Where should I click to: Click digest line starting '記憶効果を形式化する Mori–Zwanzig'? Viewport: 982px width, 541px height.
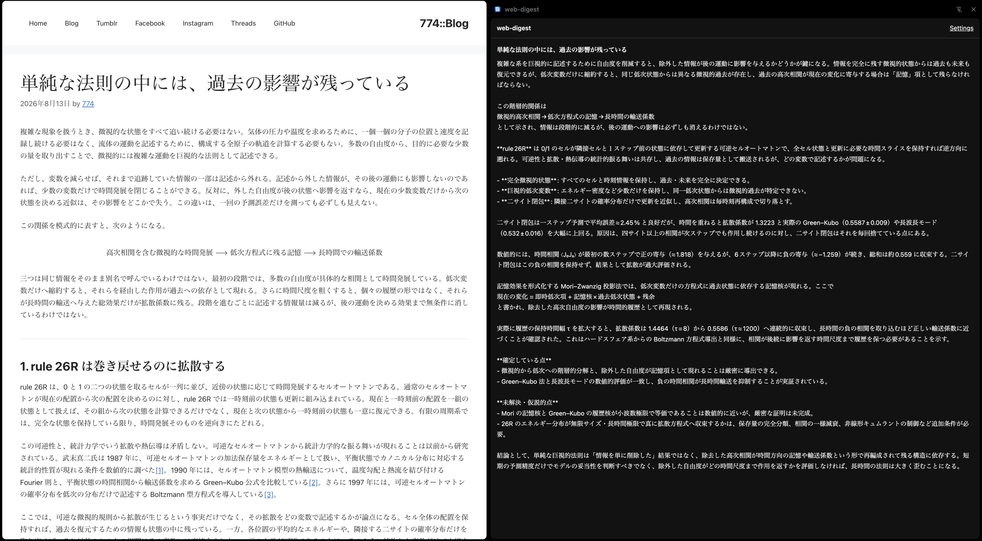pos(665,286)
